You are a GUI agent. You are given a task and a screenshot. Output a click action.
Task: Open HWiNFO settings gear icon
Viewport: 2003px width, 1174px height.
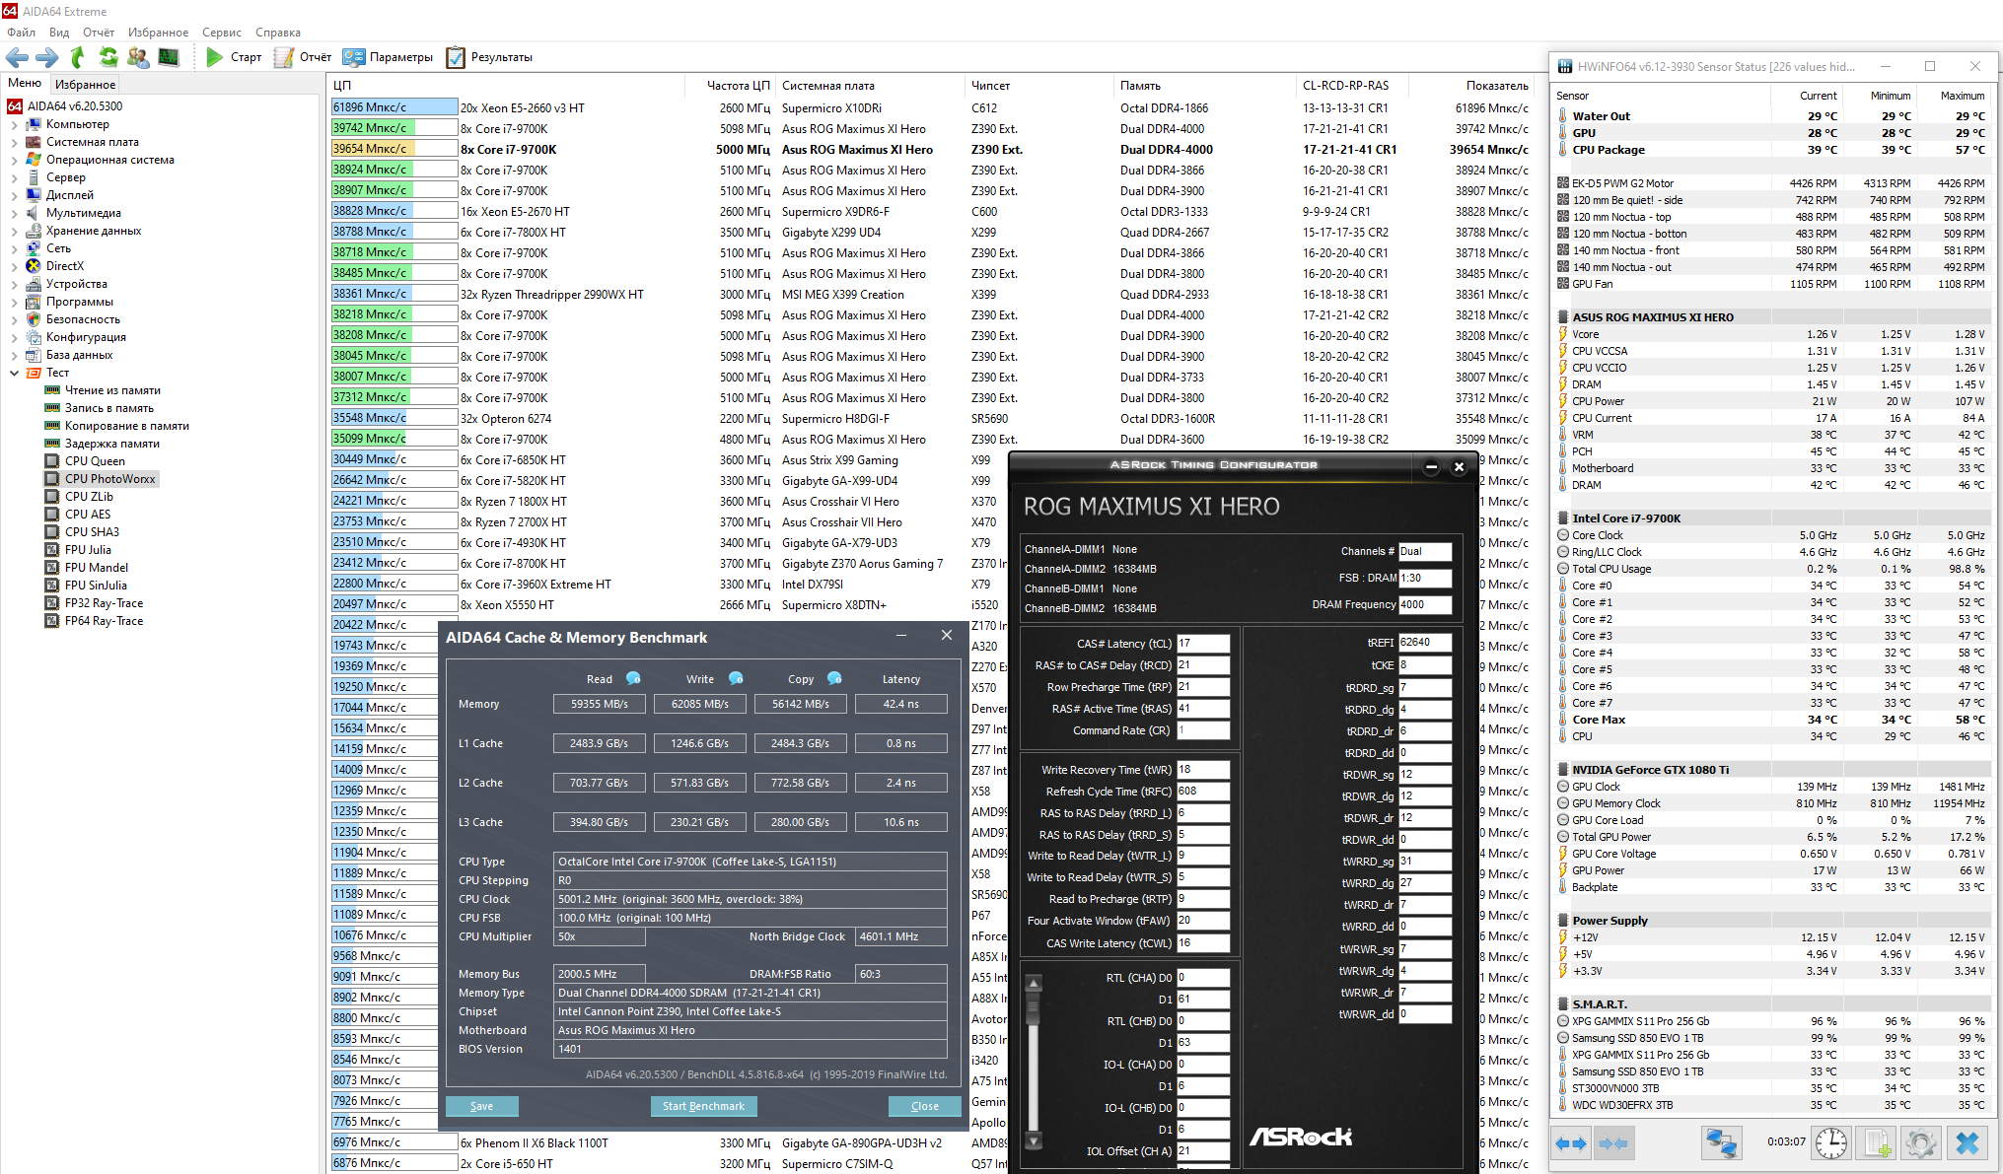1920,1142
